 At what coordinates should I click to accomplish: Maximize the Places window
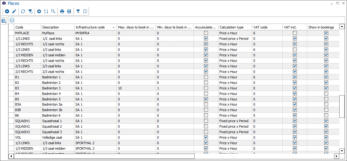tap(338, 3)
